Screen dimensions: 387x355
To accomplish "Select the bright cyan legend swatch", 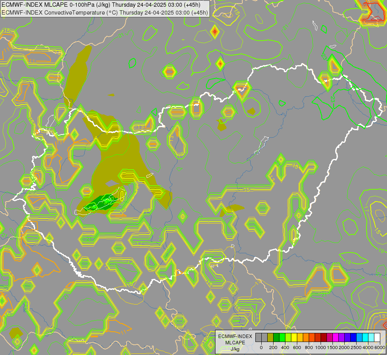I will coord(366,338).
